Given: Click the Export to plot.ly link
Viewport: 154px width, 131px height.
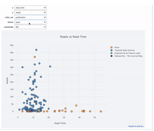Looking at the screenshot, I should coord(136,126).
